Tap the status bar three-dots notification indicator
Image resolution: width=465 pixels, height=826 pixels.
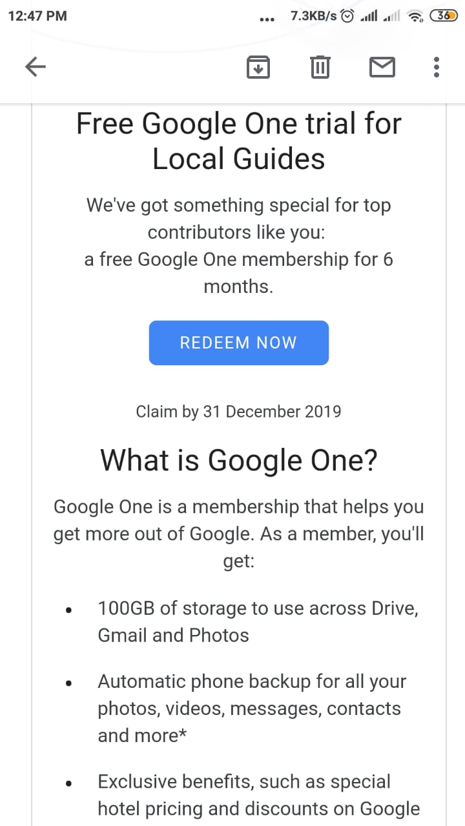pyautogui.click(x=266, y=19)
